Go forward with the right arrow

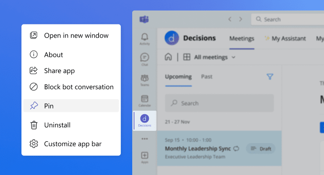point(240,19)
